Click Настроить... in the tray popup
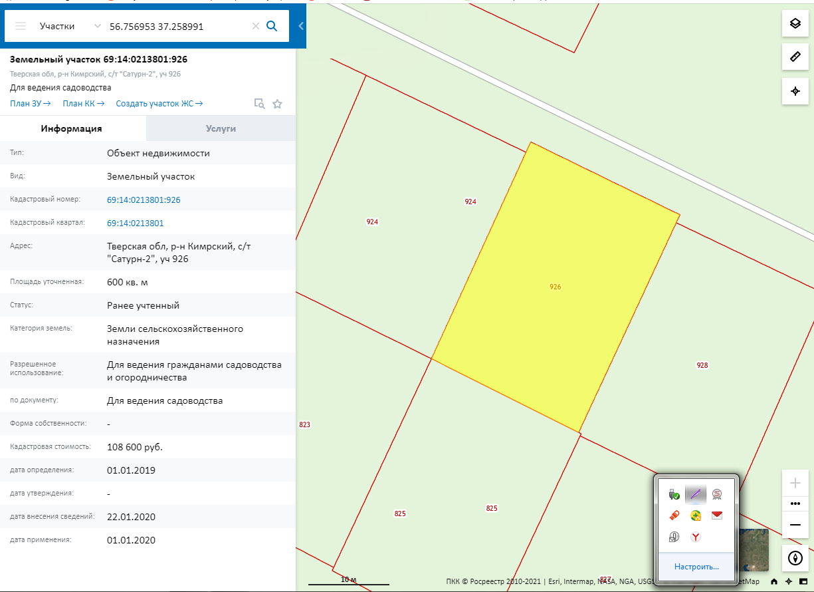 click(x=696, y=567)
